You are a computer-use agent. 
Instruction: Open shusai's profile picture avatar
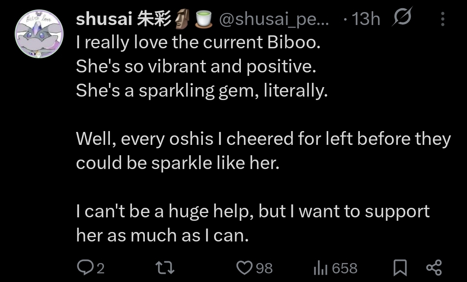click(x=39, y=34)
